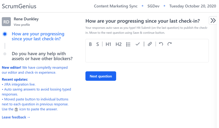Redo the last edit
Screen dimensions: 219x128
(x=169, y=44)
